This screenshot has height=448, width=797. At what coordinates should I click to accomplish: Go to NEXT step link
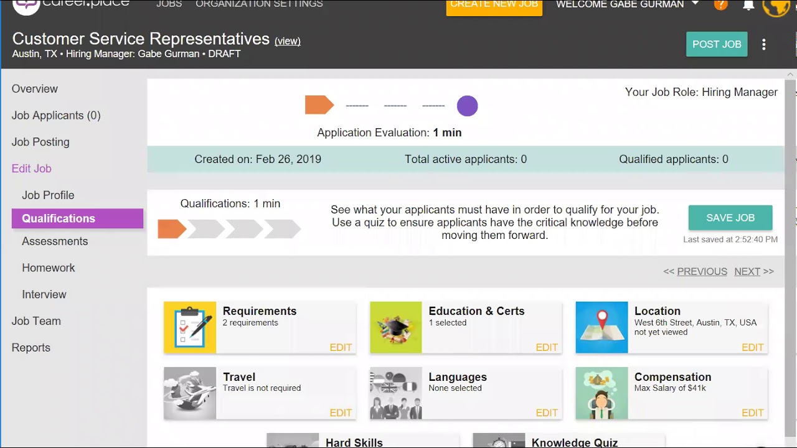click(747, 272)
